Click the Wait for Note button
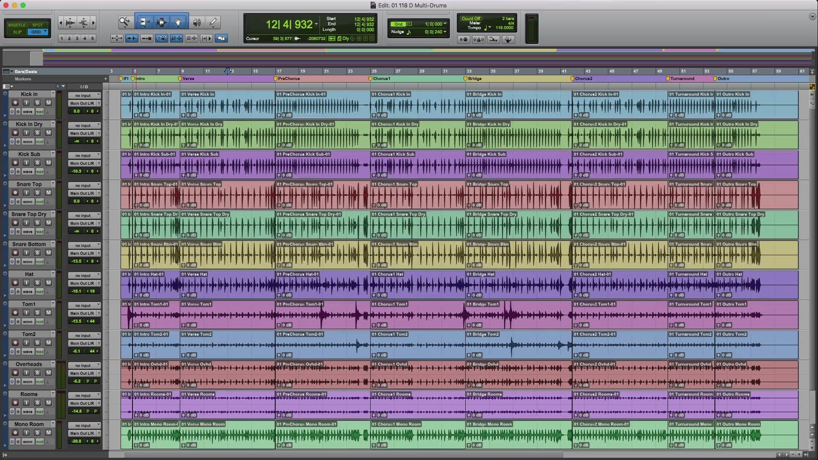The height and width of the screenshot is (460, 818). [464, 40]
